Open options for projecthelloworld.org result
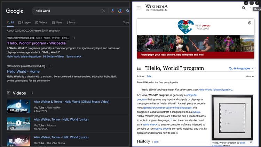 tap(50, 66)
